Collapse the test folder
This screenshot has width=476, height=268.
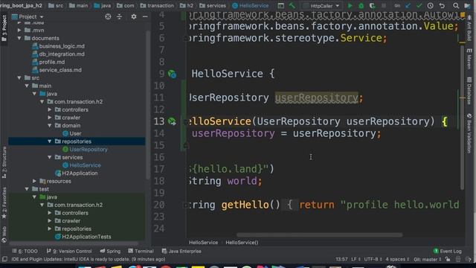[x=27, y=189]
